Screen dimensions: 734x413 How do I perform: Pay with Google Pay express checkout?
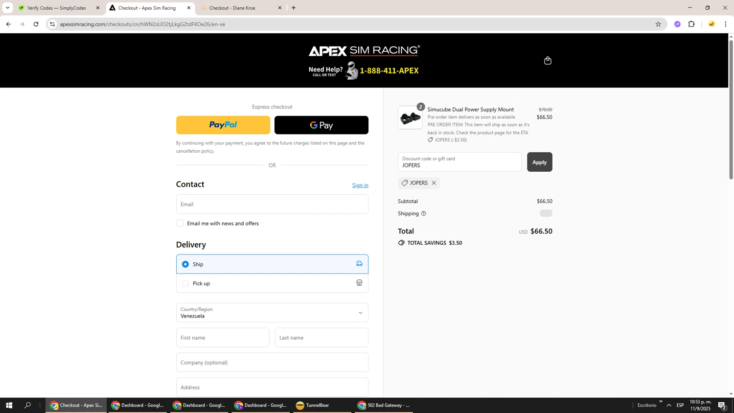pyautogui.click(x=321, y=125)
